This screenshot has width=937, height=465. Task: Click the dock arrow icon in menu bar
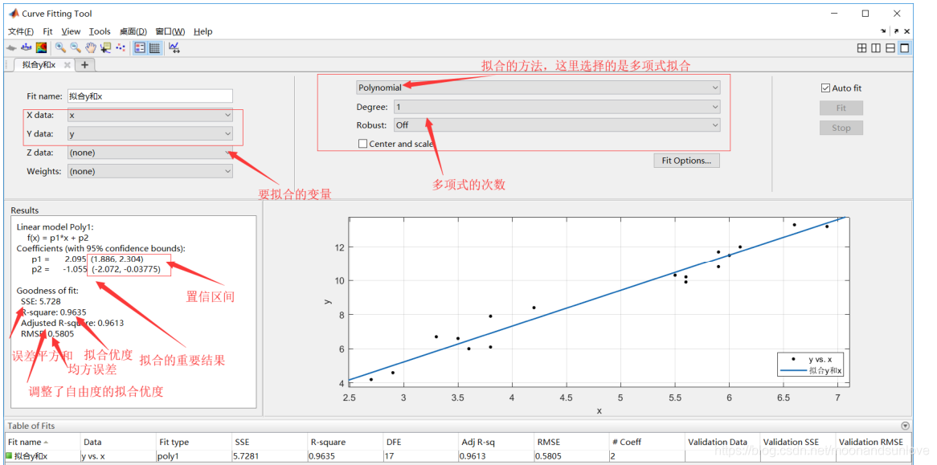[883, 31]
